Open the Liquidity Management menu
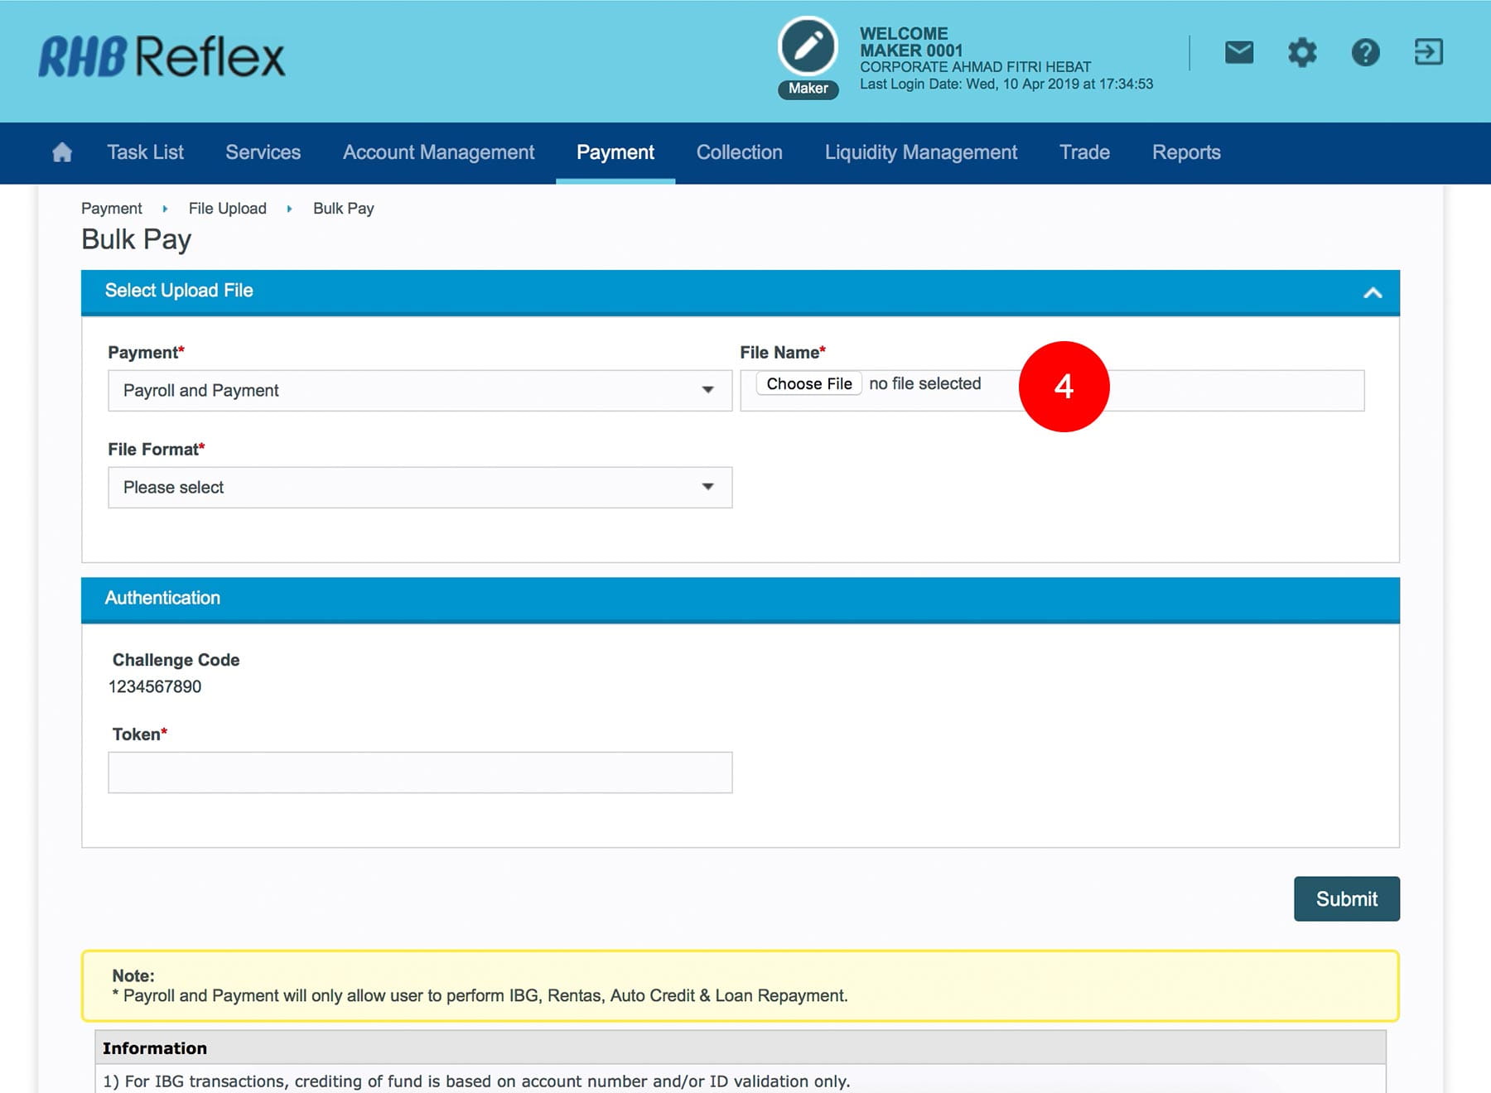This screenshot has height=1093, width=1491. tap(920, 152)
